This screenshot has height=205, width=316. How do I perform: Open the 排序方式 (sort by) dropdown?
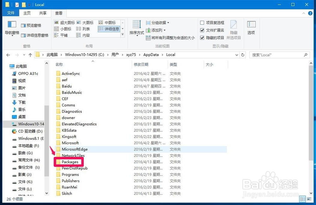coord(137,28)
